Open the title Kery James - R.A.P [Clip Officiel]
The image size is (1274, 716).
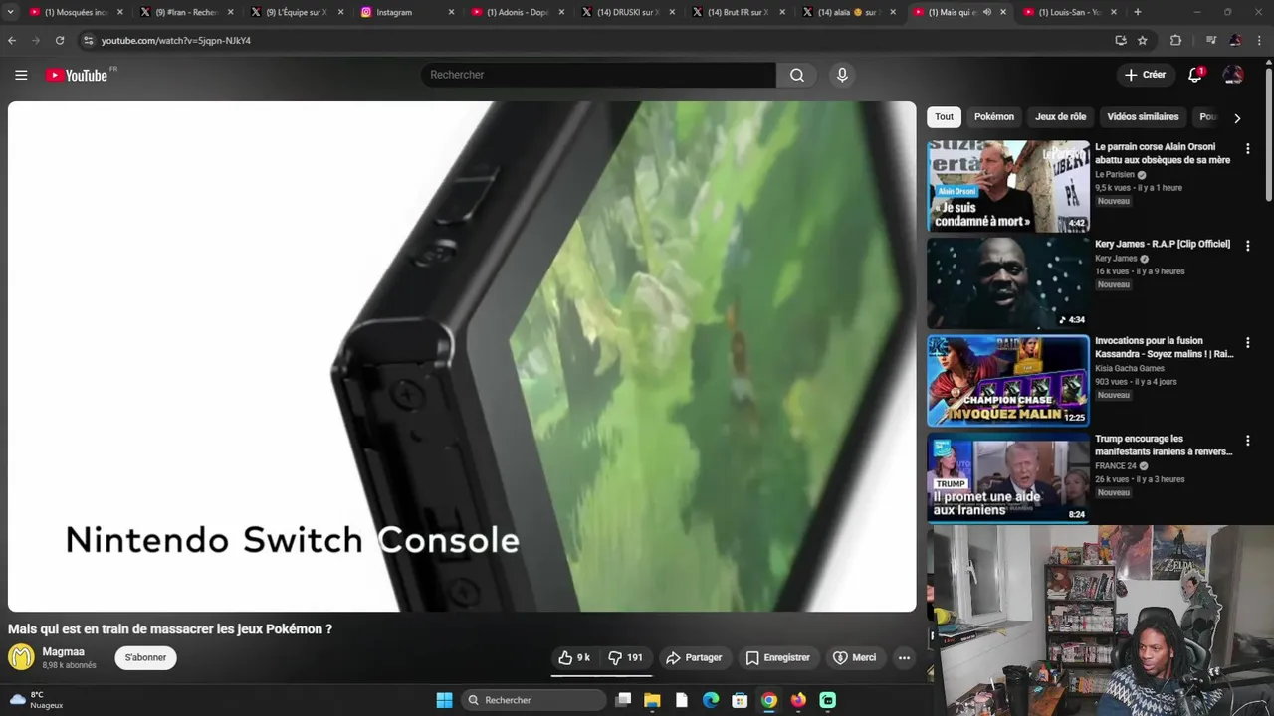point(1163,244)
